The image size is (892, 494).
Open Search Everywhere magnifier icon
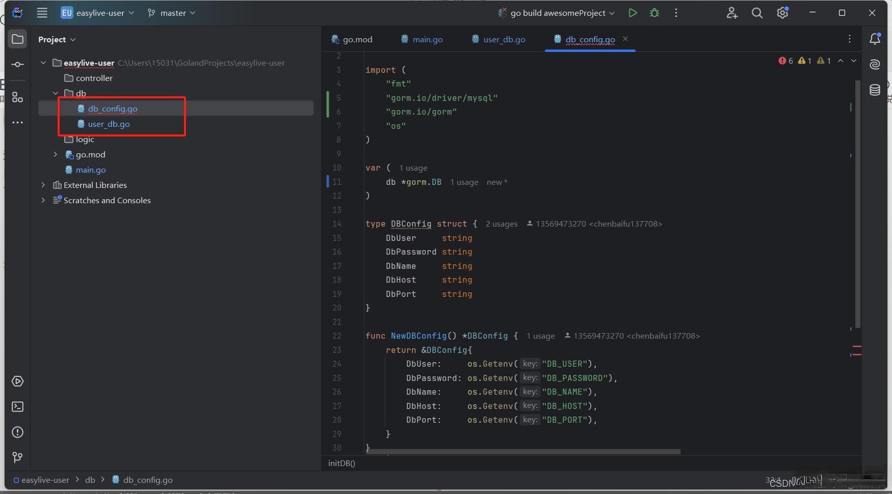757,13
